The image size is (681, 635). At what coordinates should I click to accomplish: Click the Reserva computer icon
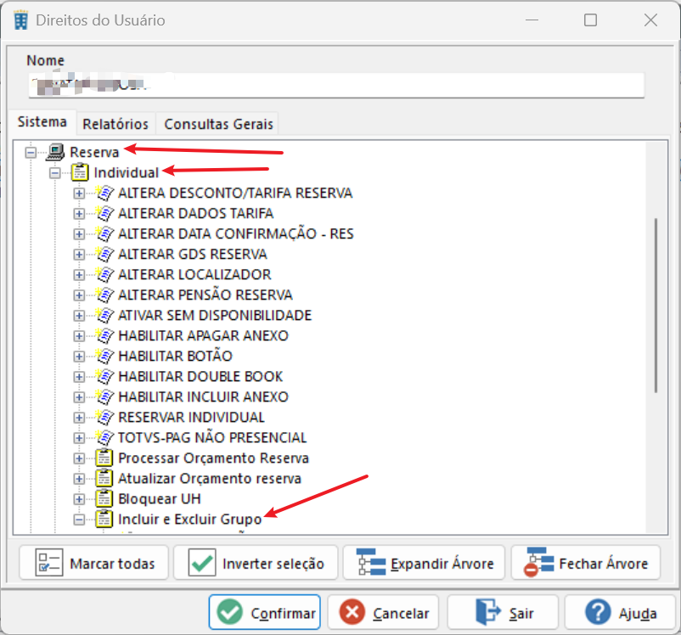point(55,152)
